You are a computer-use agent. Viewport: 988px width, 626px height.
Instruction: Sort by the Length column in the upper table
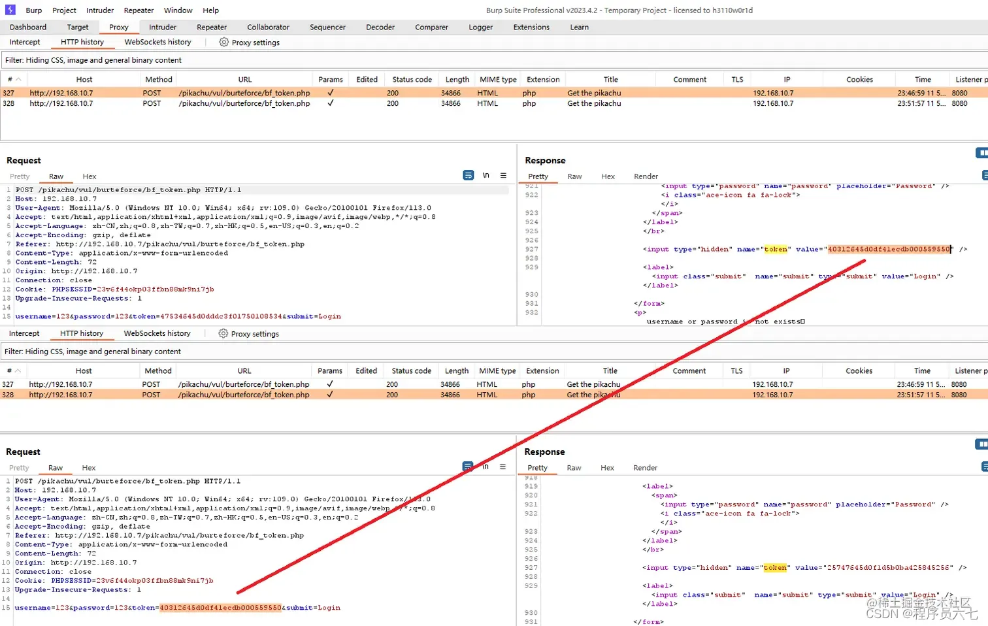click(x=457, y=79)
